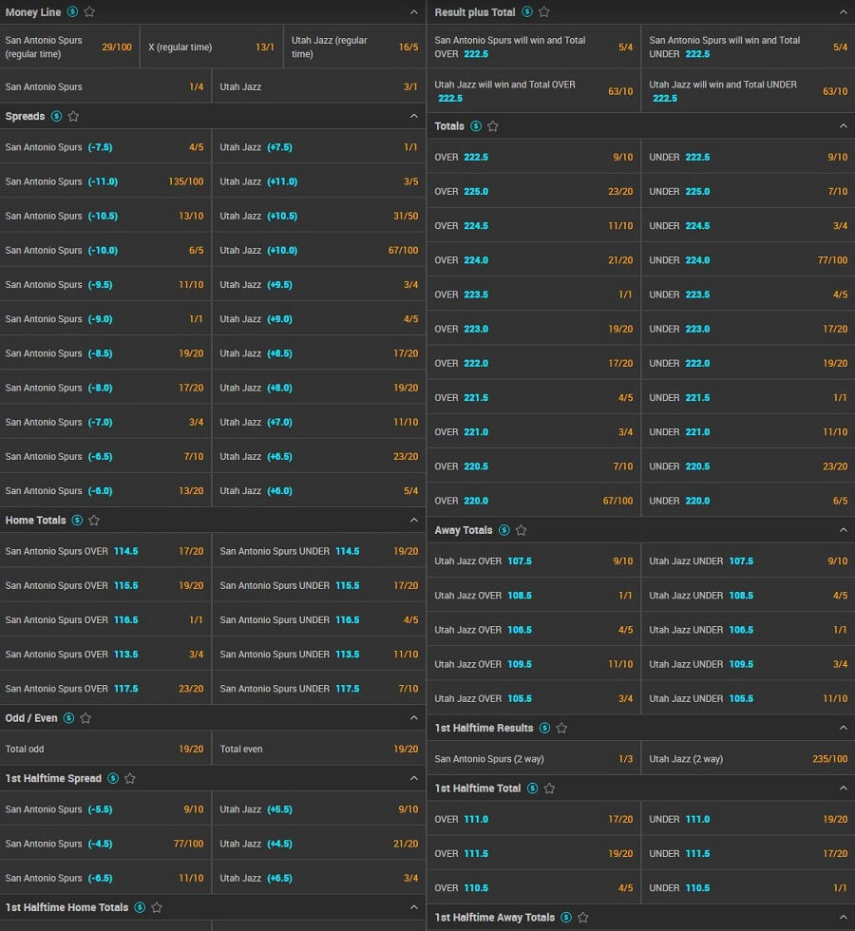Screen dimensions: 855x931
Task: Collapse the Odd / Even section
Action: pyautogui.click(x=414, y=718)
